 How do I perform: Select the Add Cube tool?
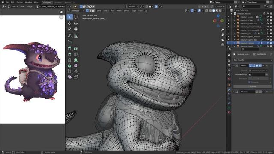pos(70,42)
